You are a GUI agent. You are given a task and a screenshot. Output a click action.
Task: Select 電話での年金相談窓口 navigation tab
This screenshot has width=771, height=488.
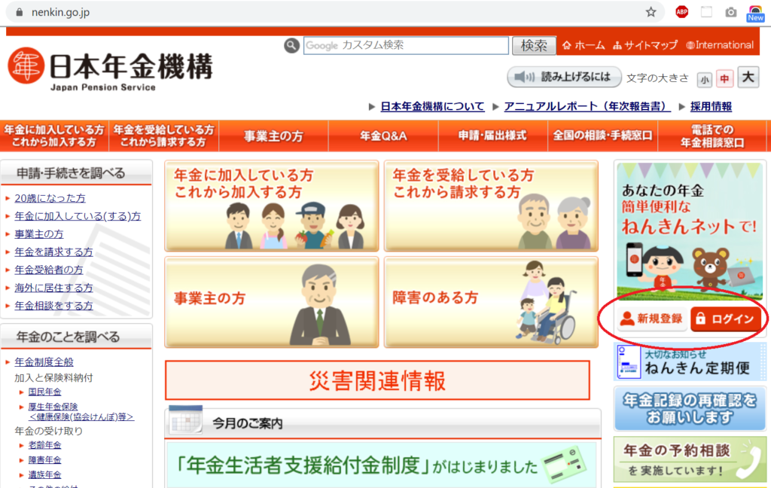coord(712,136)
